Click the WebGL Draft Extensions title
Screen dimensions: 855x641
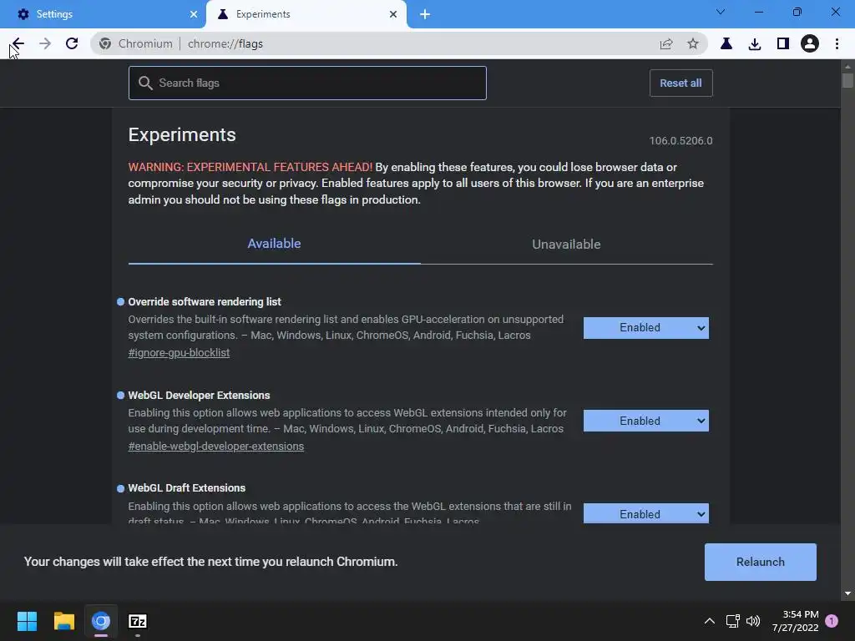[x=186, y=487]
